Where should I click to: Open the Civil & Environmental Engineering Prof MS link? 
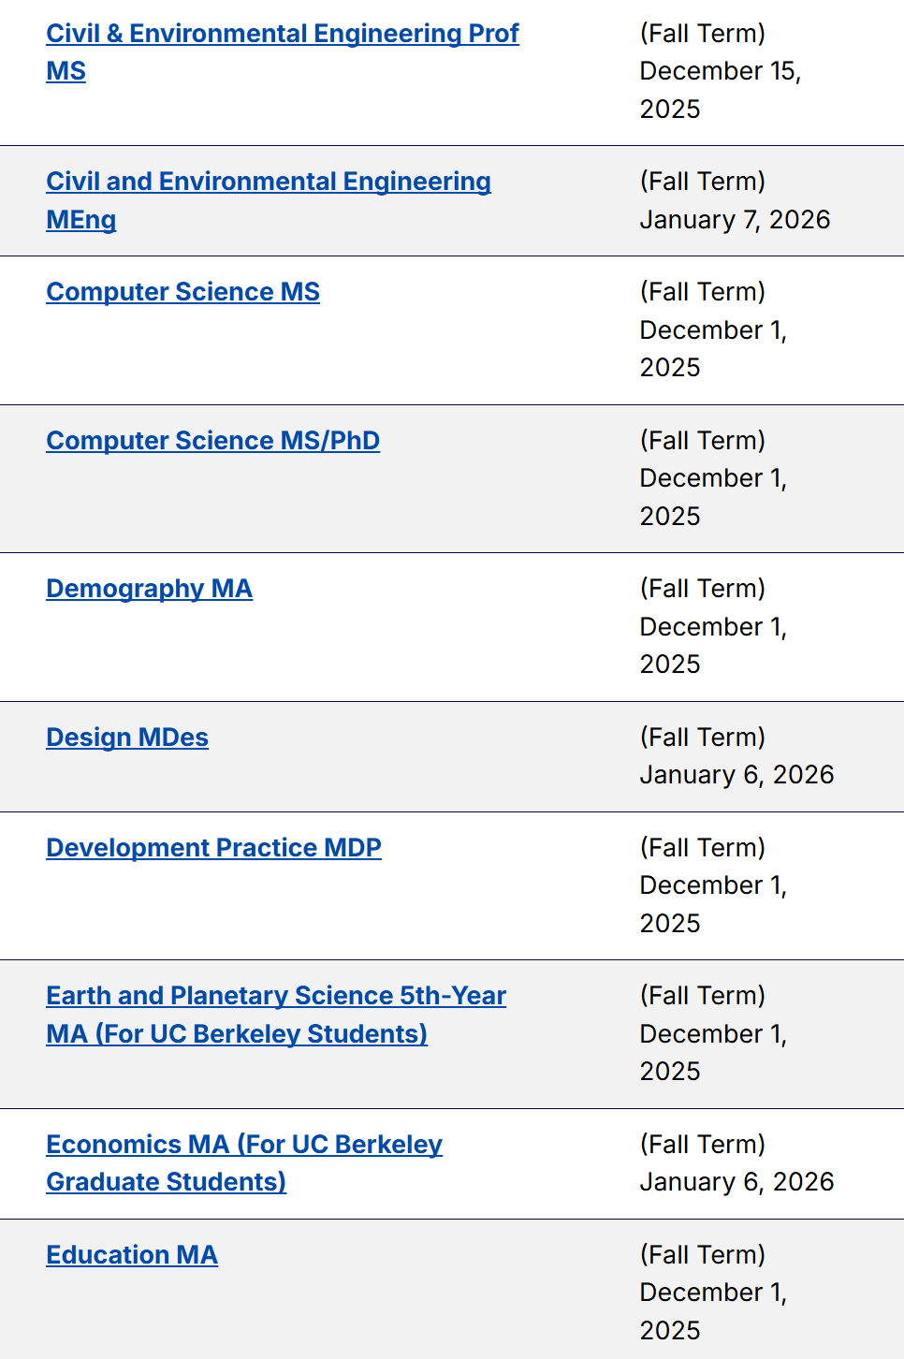pos(282,34)
